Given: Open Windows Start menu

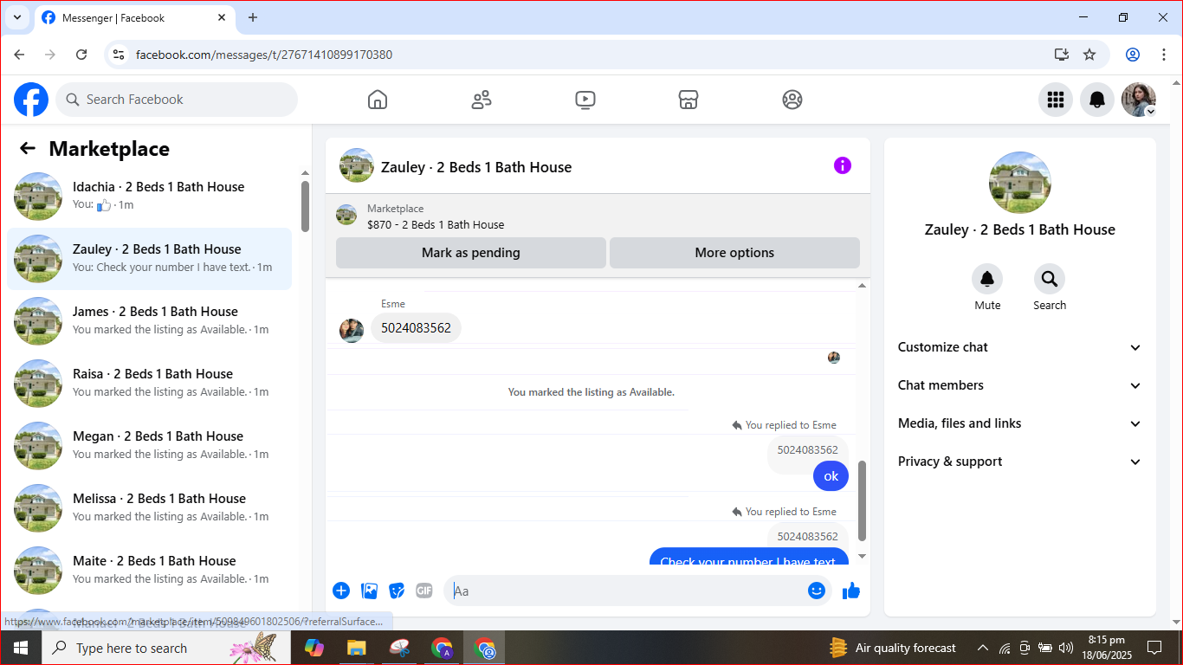Looking at the screenshot, I should click(x=20, y=648).
